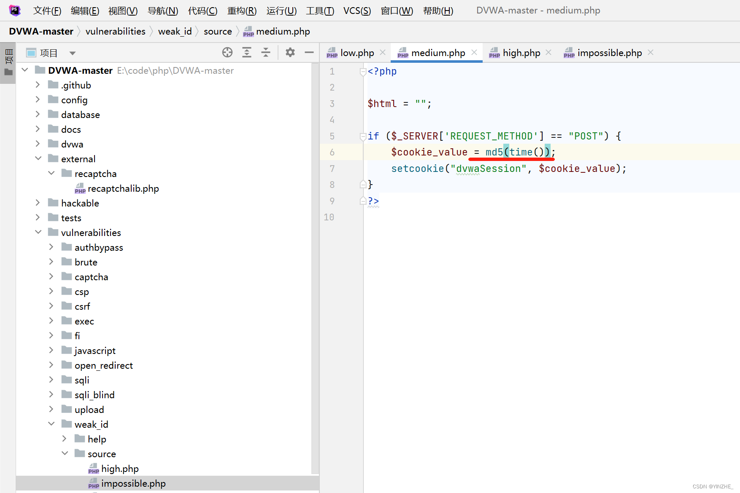Collapse the recaptcha folder chevron
The height and width of the screenshot is (493, 740).
[x=51, y=173]
